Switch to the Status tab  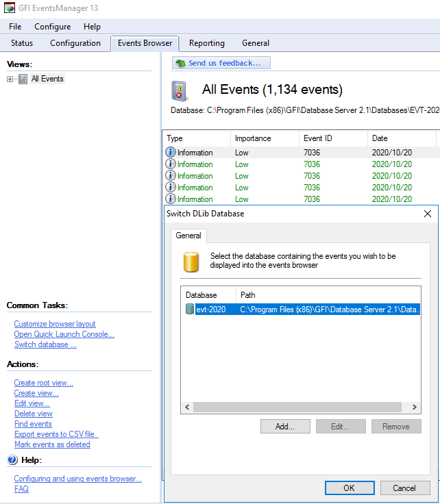[22, 43]
